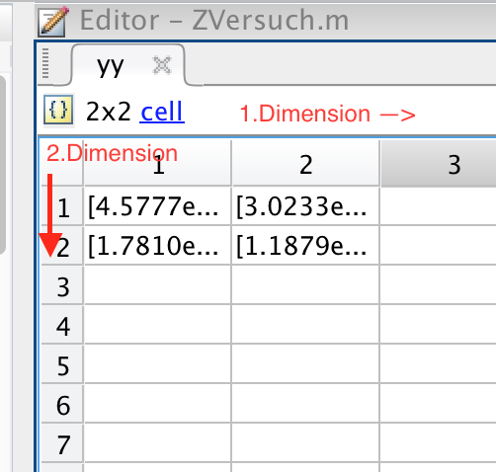
Task: Select empty cell row 4 column 1
Action: [x=158, y=325]
